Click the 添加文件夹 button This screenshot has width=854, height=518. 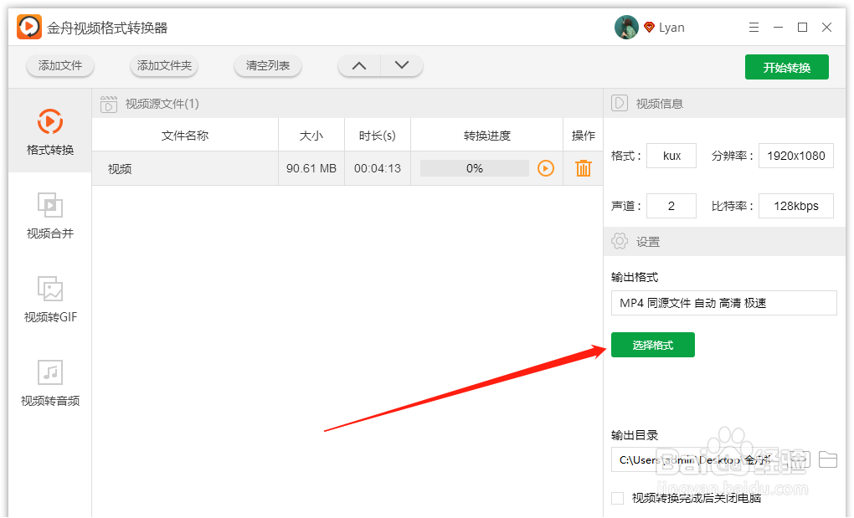[x=164, y=66]
